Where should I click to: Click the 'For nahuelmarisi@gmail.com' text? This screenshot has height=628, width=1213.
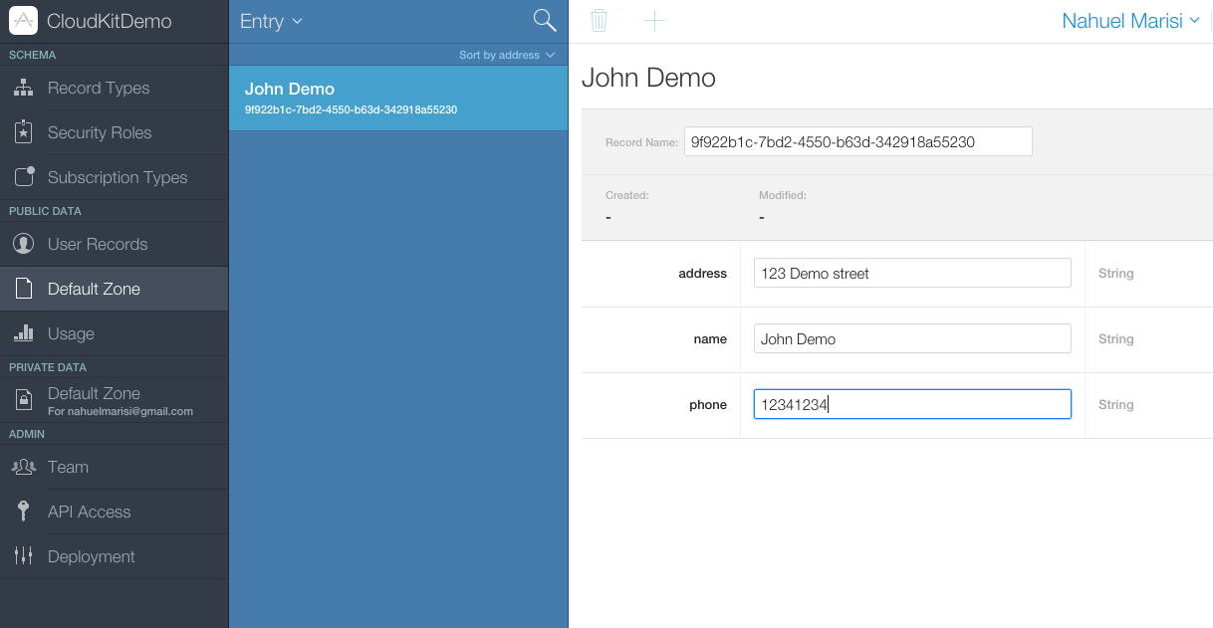(x=121, y=411)
